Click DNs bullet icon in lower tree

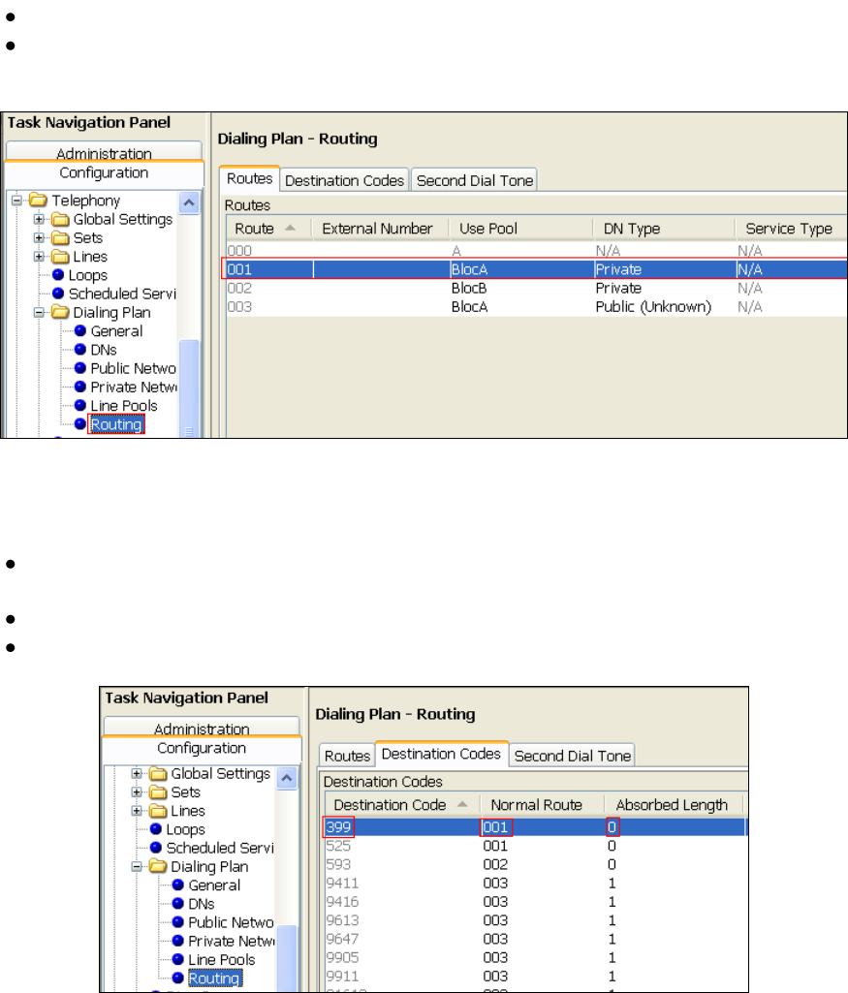178,904
